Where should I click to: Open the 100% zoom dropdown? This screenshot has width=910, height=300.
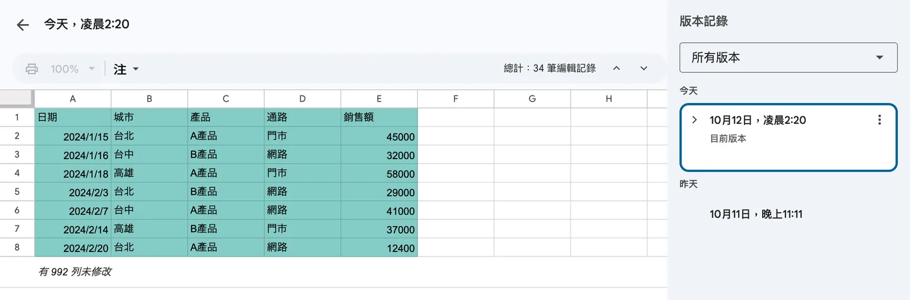point(72,69)
